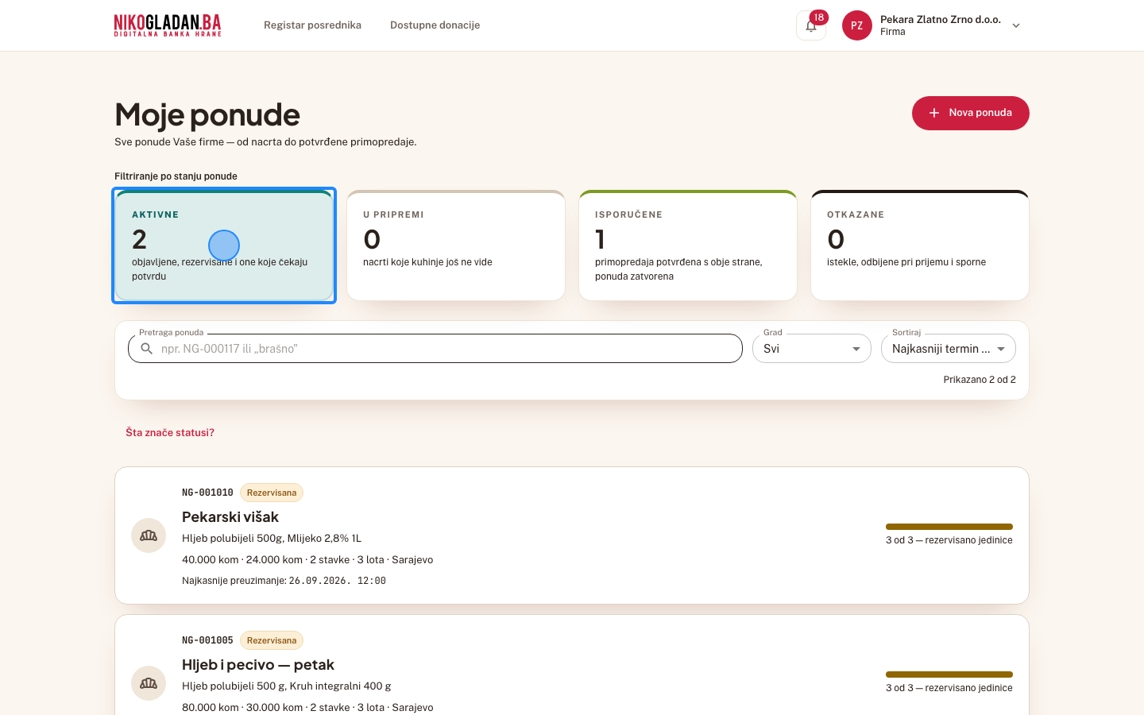Click the 'Prikazano 2 od 2' count
The image size is (1144, 715).
(x=980, y=380)
